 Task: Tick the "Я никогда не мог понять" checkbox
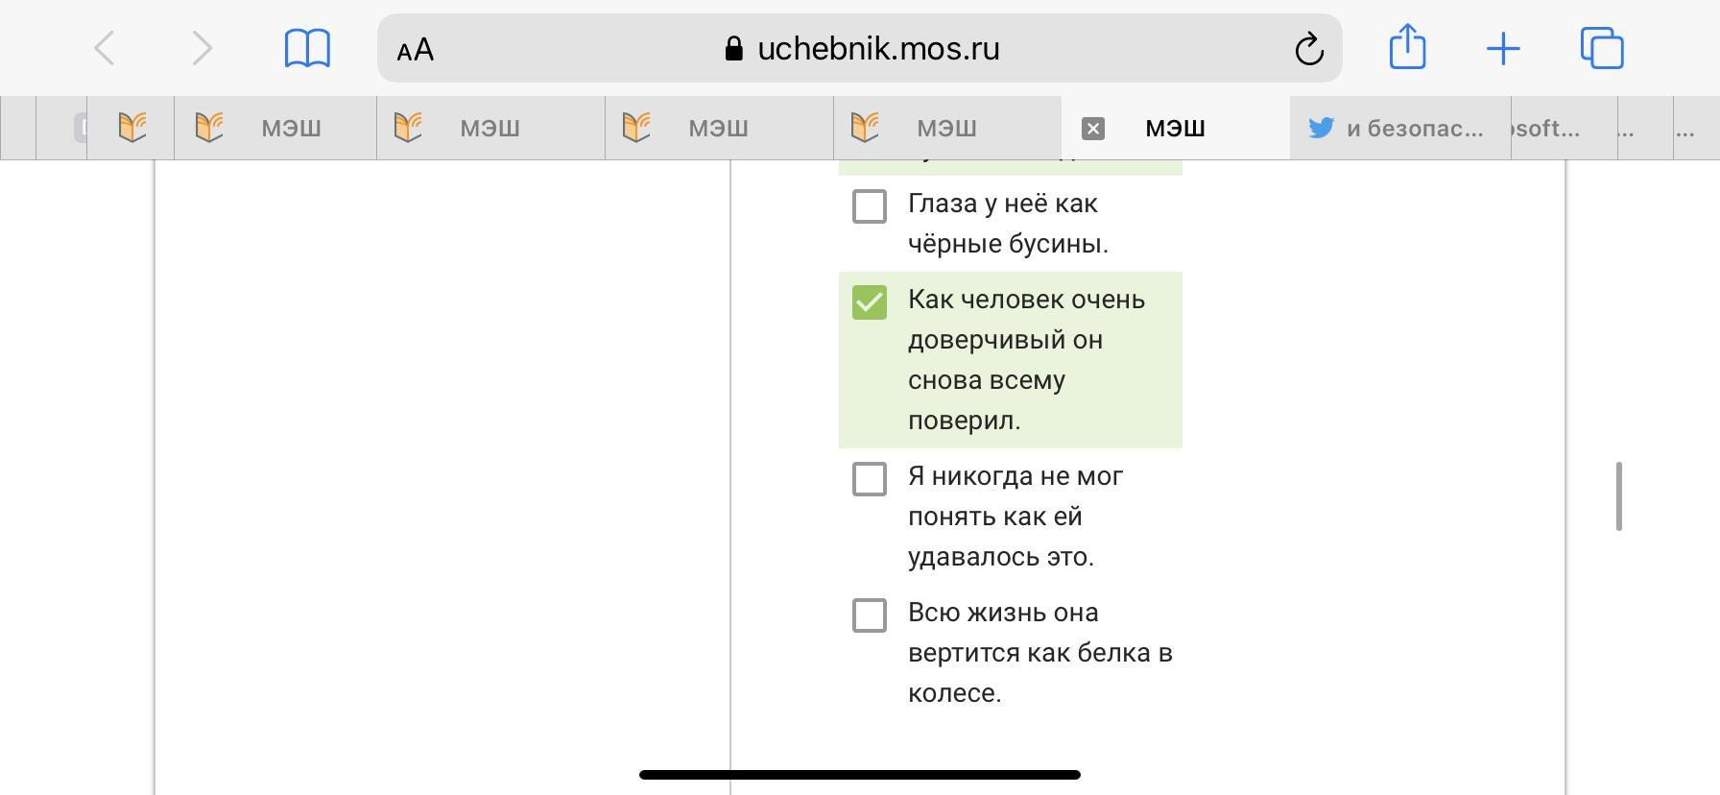(x=870, y=479)
